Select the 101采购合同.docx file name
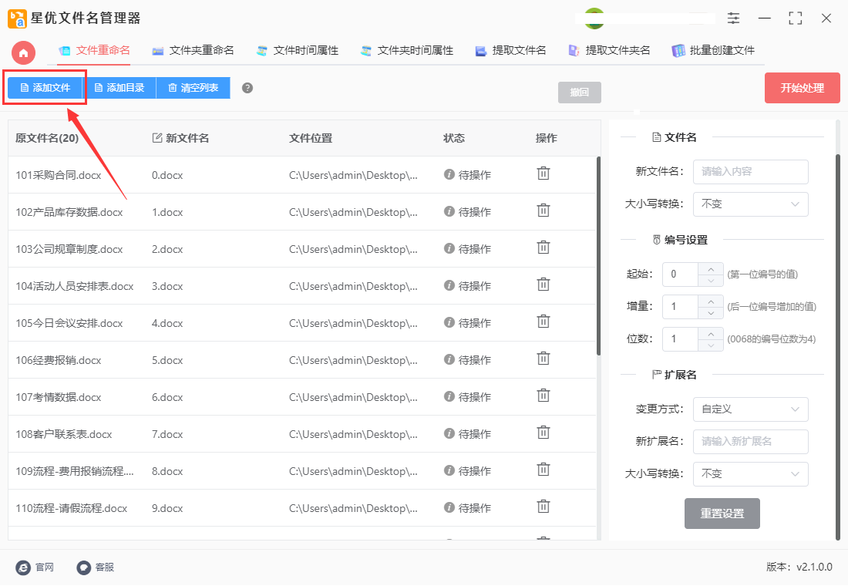The image size is (848, 586). pos(59,175)
